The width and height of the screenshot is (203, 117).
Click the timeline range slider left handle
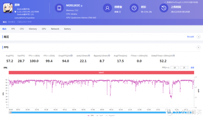pyautogui.click(x=10, y=113)
